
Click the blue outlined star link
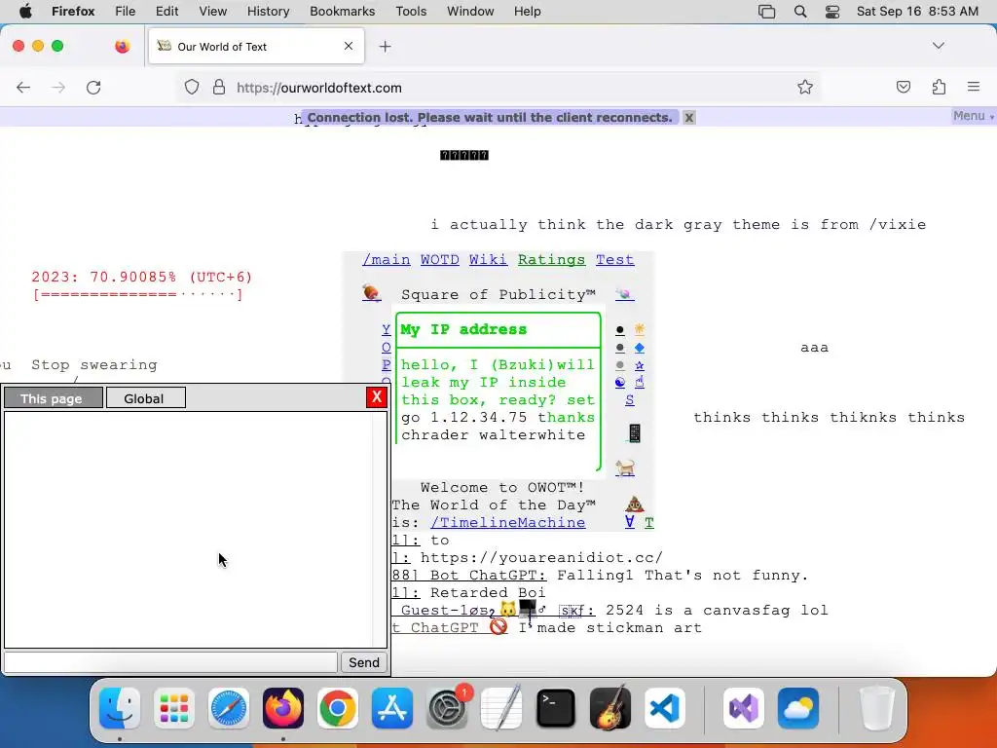coord(639,365)
